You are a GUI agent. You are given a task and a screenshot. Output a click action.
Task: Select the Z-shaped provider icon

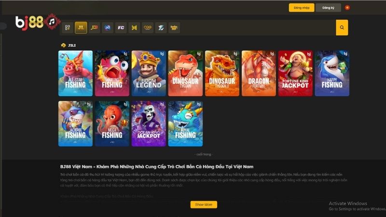coord(161,27)
